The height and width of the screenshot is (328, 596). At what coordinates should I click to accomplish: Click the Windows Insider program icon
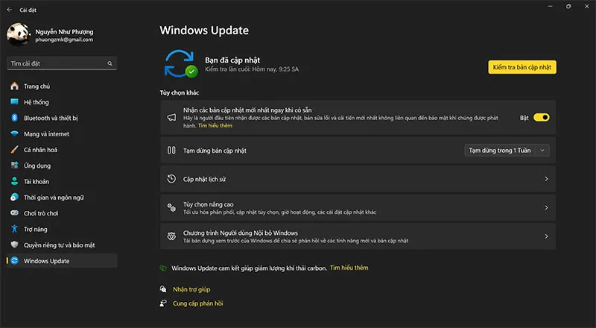171,236
